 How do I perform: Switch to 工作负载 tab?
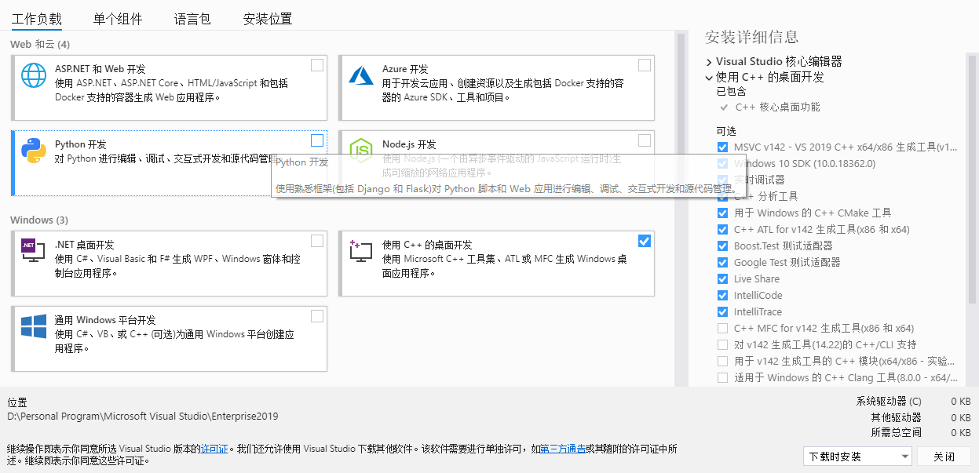(x=36, y=19)
